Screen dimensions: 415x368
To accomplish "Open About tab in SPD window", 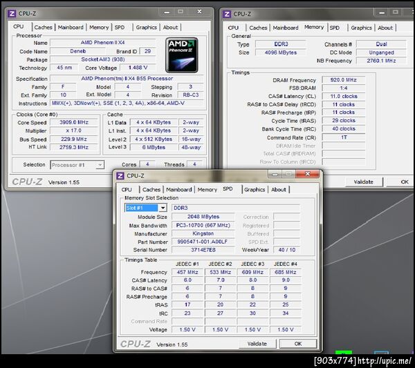I will tap(279, 190).
